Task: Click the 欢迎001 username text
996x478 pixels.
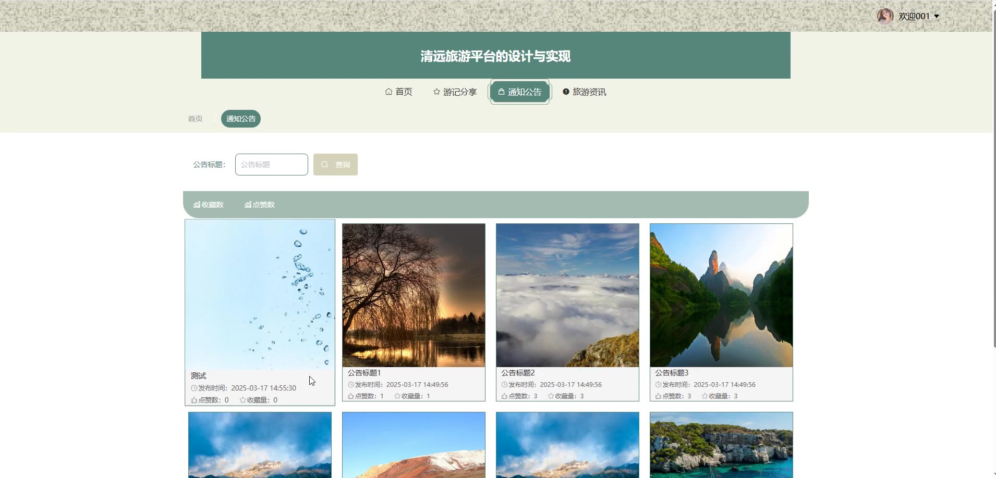Action: [x=914, y=16]
